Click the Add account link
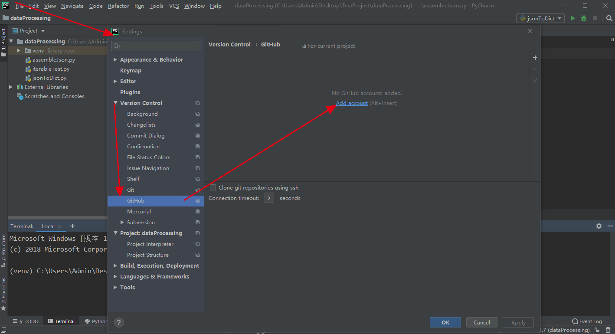 click(x=352, y=103)
